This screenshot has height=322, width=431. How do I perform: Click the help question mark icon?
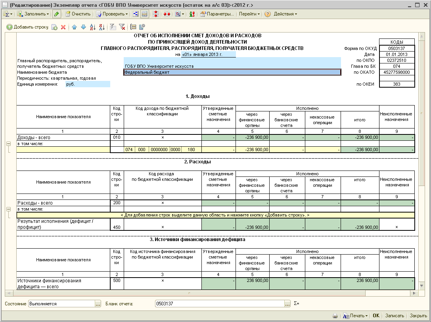pos(268,14)
